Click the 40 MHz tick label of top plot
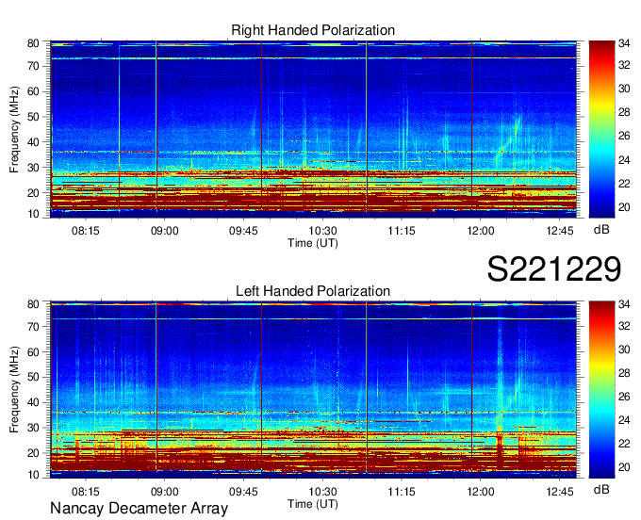Screen dimensions: 641x520 pyautogui.click(x=33, y=142)
